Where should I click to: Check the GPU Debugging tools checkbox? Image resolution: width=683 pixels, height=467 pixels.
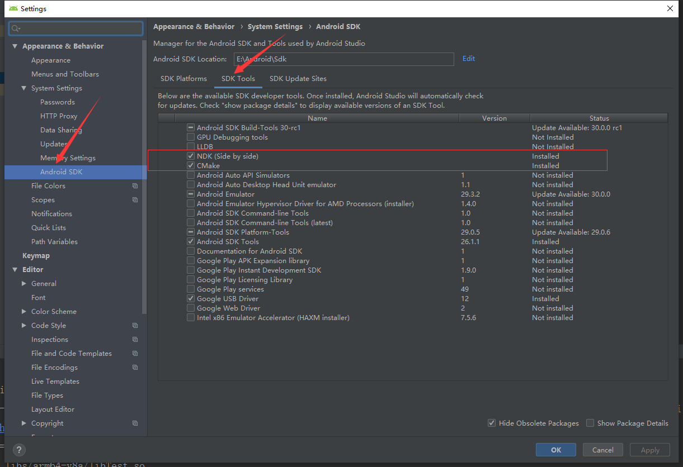[191, 137]
